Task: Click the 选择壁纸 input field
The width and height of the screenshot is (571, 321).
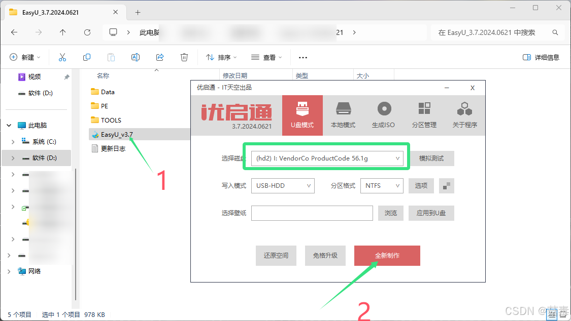Action: click(x=312, y=213)
